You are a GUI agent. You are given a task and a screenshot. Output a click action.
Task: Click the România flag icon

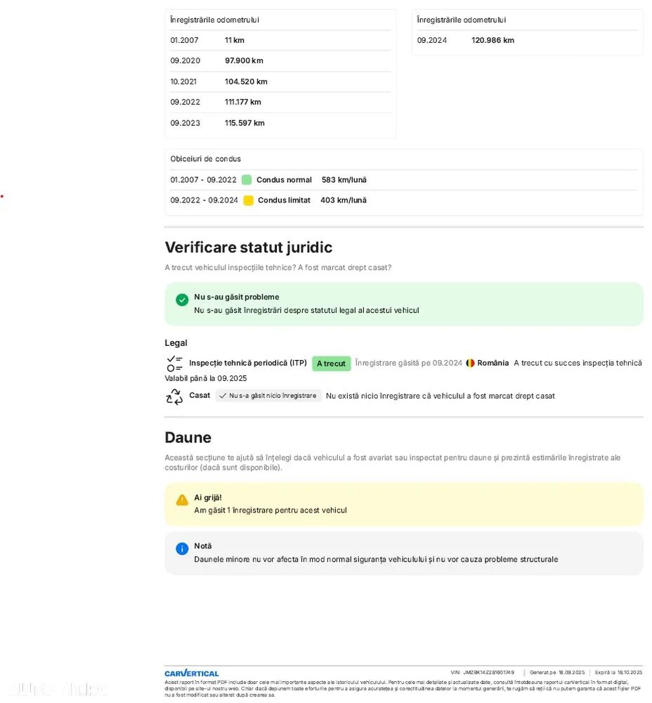470,363
